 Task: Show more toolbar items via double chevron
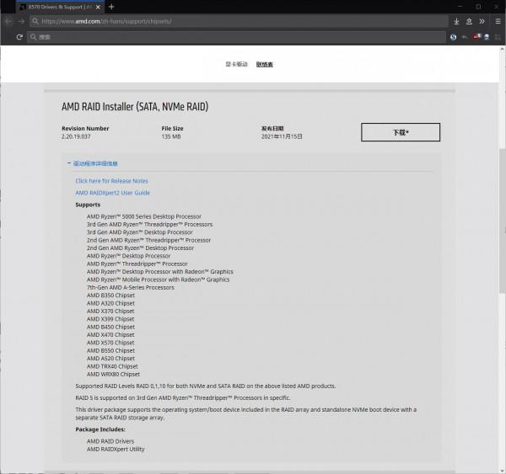coord(482,22)
